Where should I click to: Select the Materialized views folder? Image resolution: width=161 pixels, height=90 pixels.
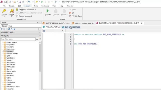(13, 87)
